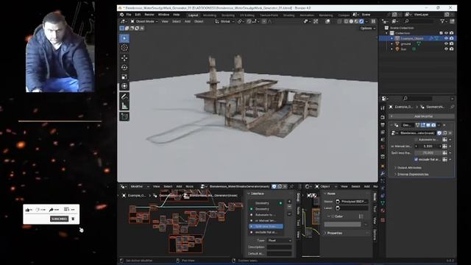
Task: Toggle visibility eye of Sun object
Action: click(x=446, y=49)
